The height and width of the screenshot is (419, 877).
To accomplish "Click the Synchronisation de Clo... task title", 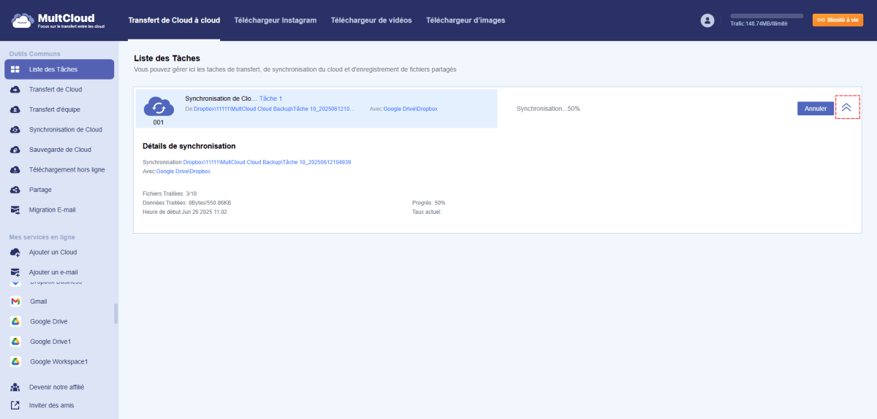I will pos(221,98).
